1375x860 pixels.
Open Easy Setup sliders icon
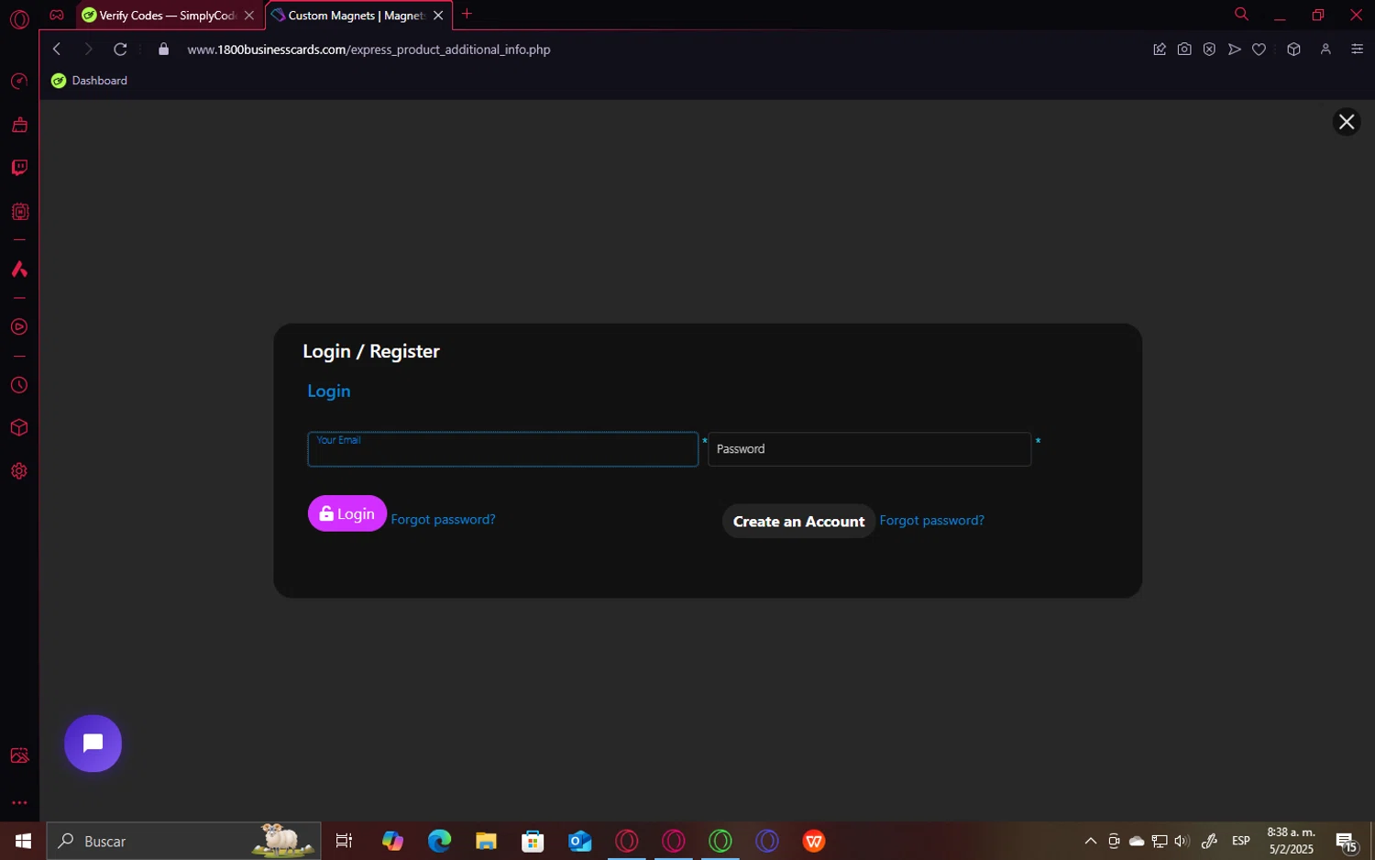click(1358, 50)
